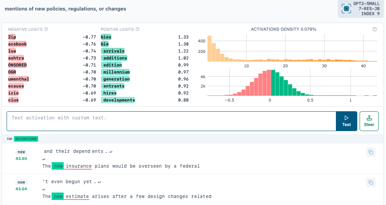Image resolution: width=386 pixels, height=205 pixels.
Task: Click the 'arrivals' positive logit token
Action: (113, 51)
